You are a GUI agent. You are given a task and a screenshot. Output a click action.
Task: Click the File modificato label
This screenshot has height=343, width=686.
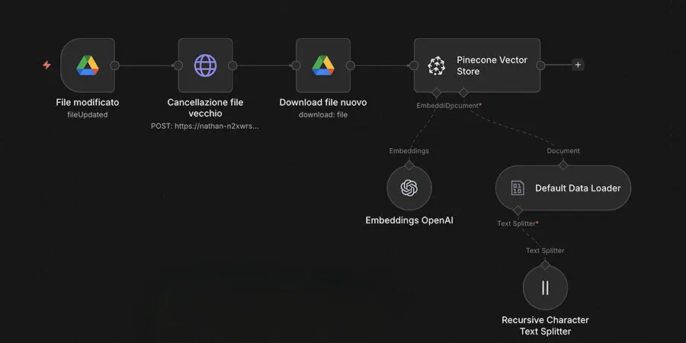pos(88,102)
